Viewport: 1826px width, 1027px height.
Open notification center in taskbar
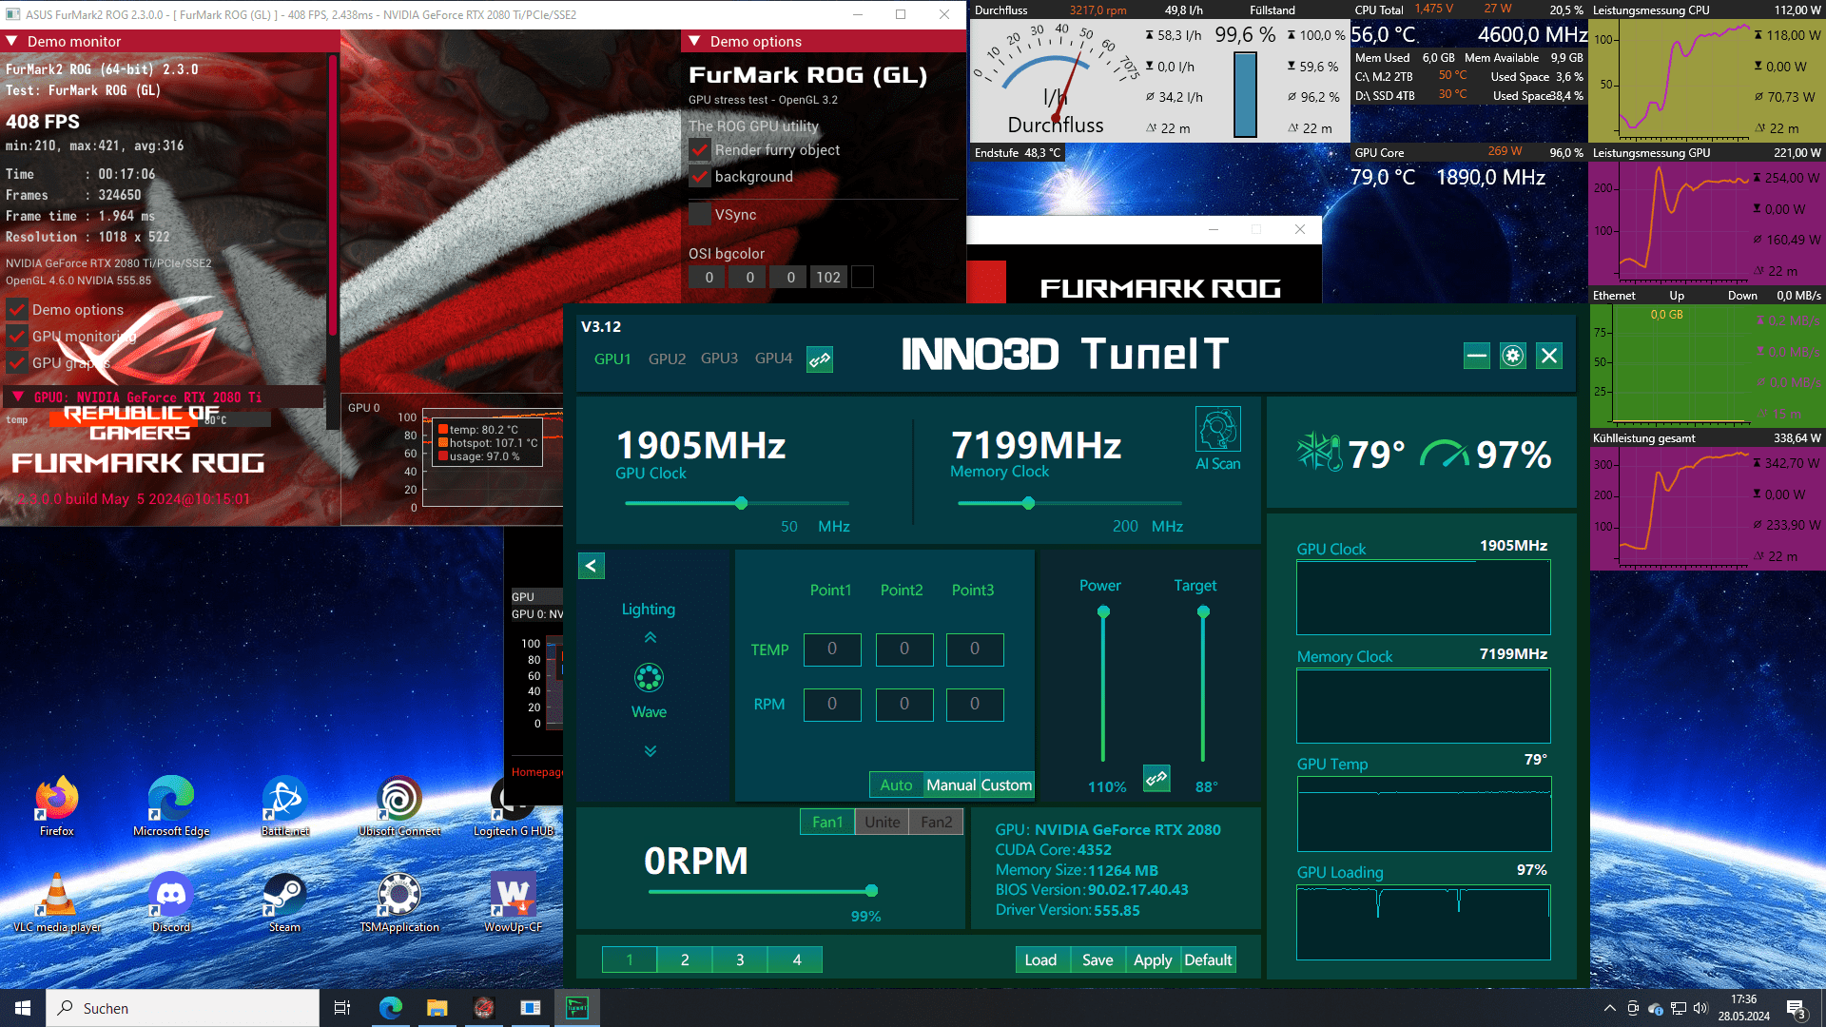pos(1797,1009)
